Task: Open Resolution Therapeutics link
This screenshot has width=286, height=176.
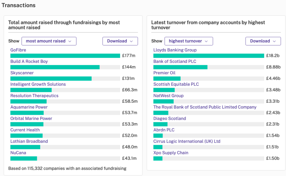Action: click(x=34, y=96)
